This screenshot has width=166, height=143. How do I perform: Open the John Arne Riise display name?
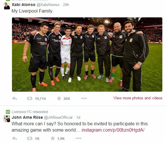[x=27, y=117]
